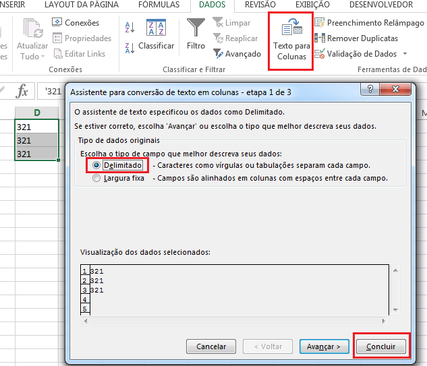The width and height of the screenshot is (427, 366).
Task: Switch to the REVISÃO ribbon tab
Action: click(260, 5)
